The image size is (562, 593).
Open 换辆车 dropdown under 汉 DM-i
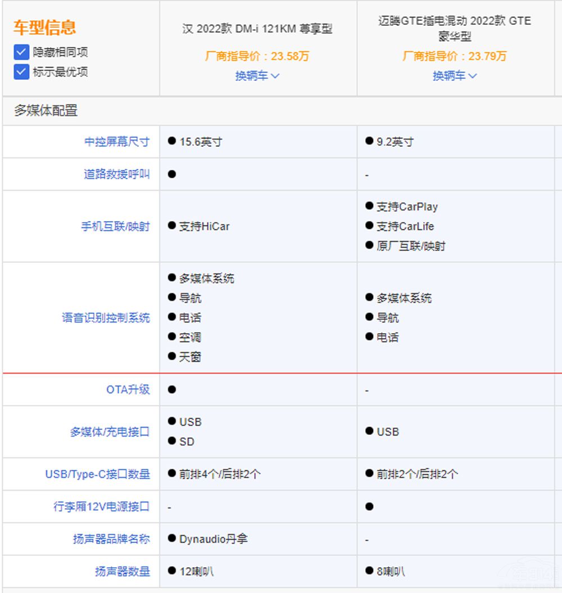coord(257,75)
